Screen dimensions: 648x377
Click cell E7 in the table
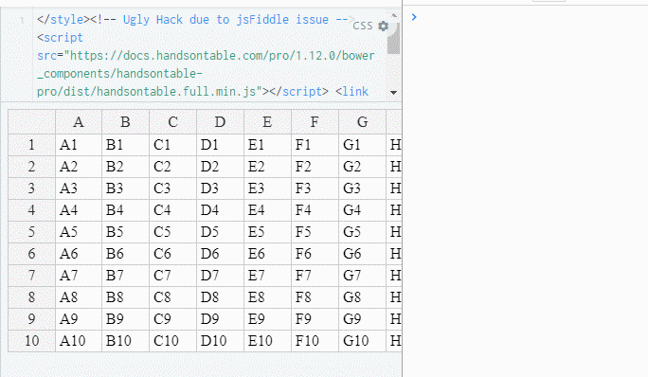pyautogui.click(x=267, y=276)
